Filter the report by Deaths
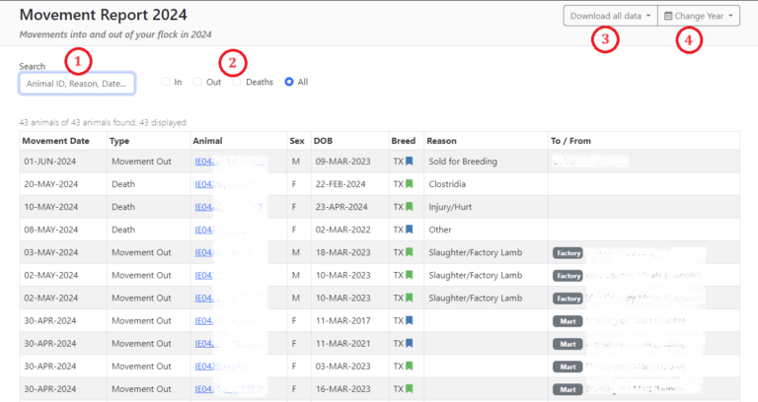This screenshot has height=402, width=758. point(237,82)
